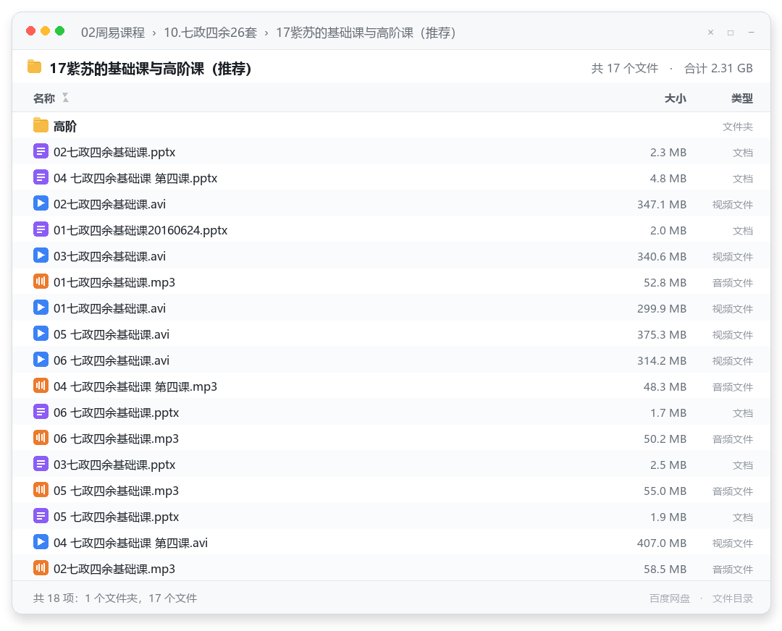Select file 06 七政四余基础课.mp3
The height and width of the screenshot is (631, 782).
[x=116, y=439]
